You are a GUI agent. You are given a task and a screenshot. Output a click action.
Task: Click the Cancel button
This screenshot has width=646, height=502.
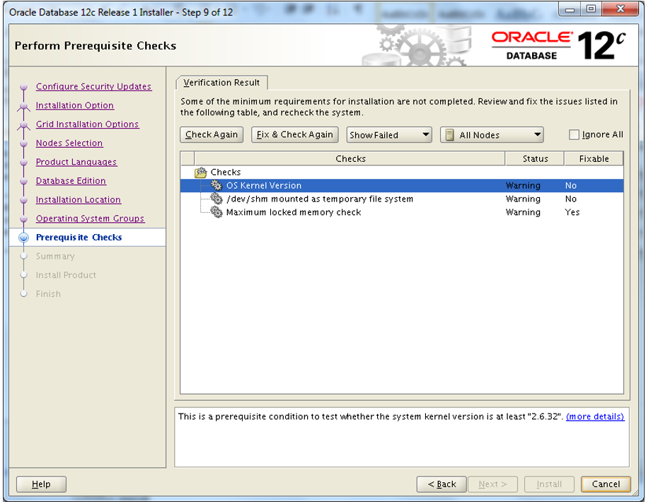tap(606, 484)
